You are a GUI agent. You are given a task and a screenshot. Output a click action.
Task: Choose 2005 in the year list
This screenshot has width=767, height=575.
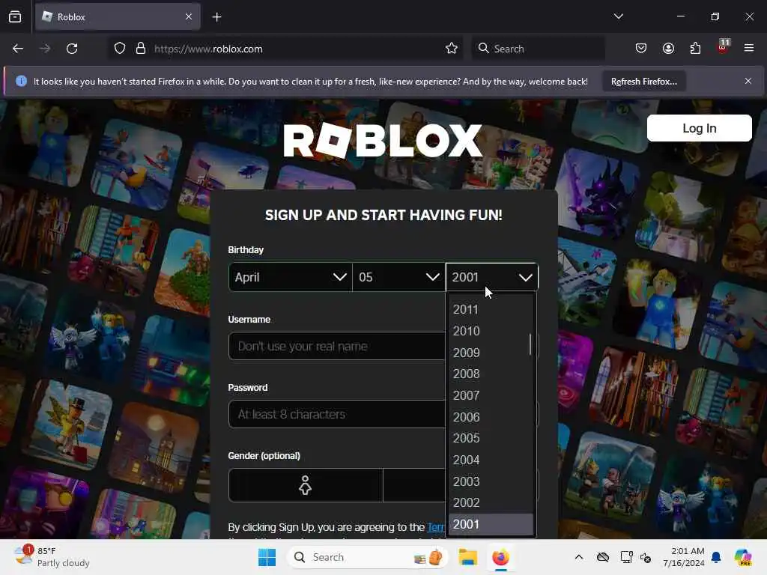coord(491,438)
